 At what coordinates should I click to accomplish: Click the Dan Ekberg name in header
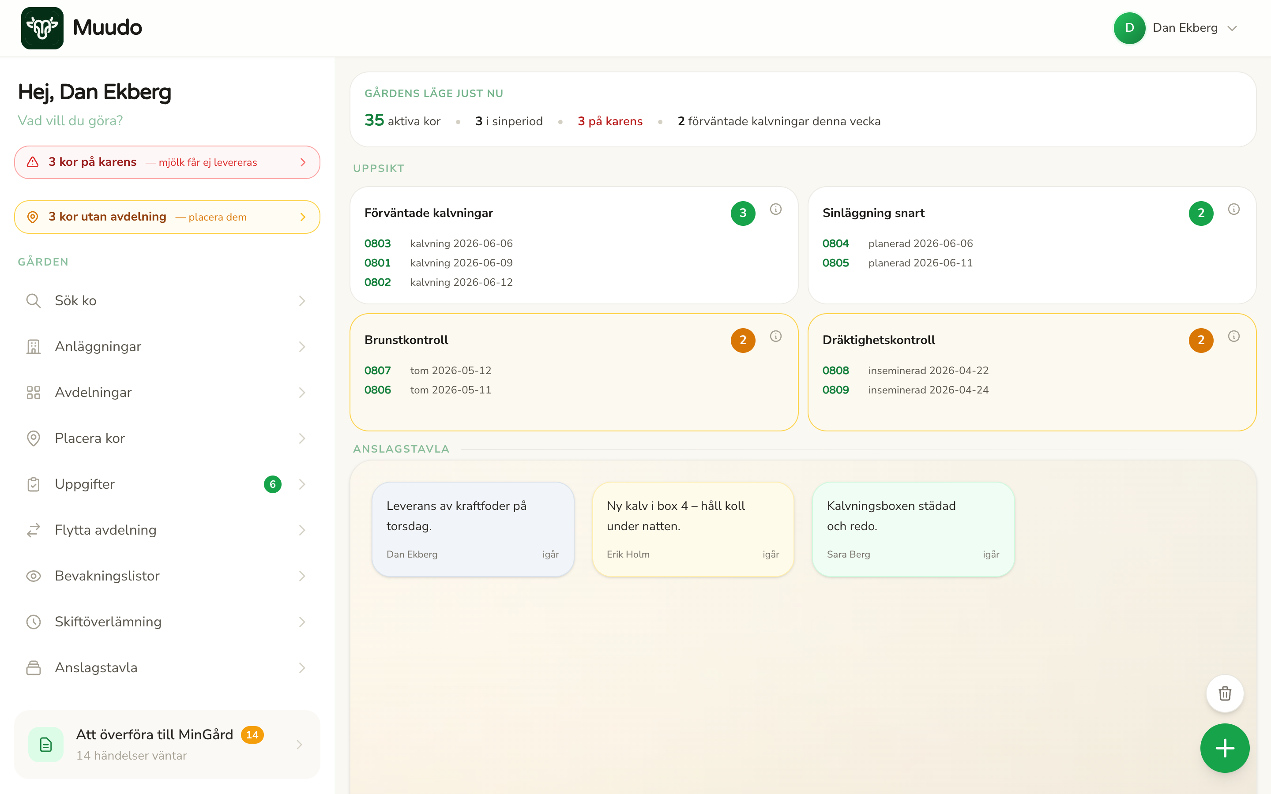pyautogui.click(x=1185, y=28)
